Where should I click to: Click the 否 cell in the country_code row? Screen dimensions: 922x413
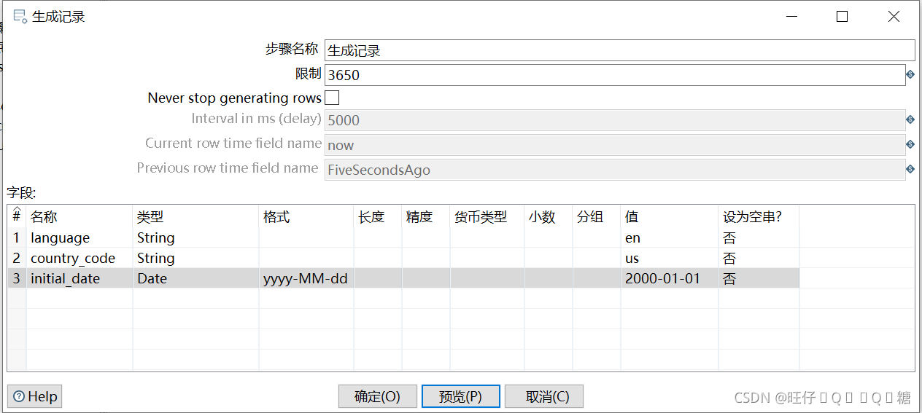(759, 258)
